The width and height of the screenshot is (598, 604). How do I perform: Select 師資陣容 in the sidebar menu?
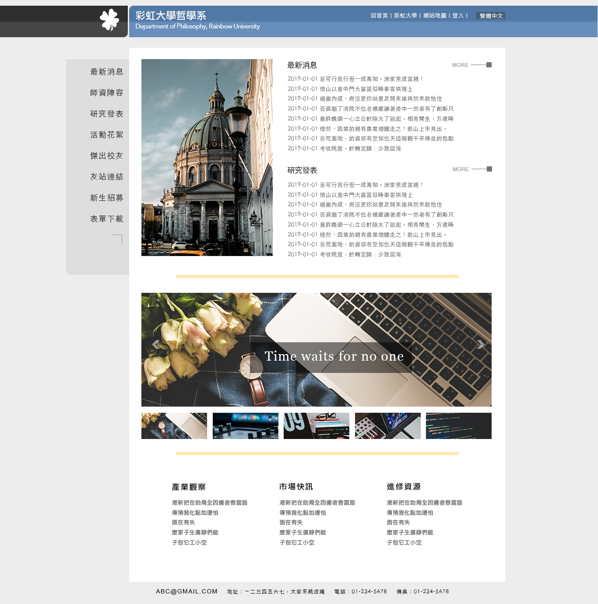tap(106, 93)
